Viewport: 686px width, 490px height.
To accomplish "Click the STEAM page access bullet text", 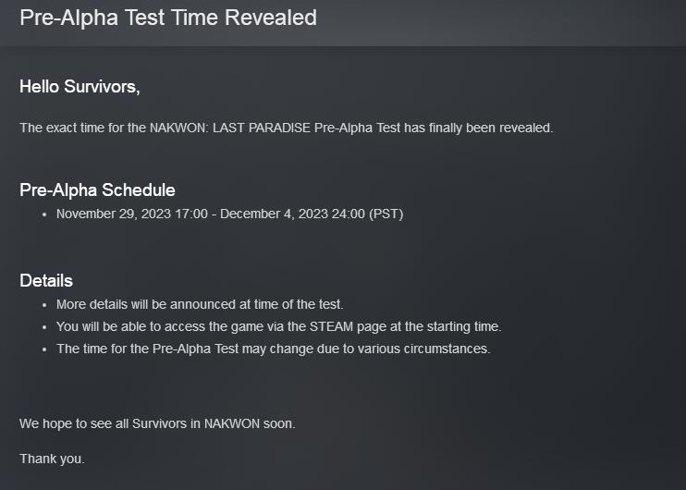I will click(278, 326).
